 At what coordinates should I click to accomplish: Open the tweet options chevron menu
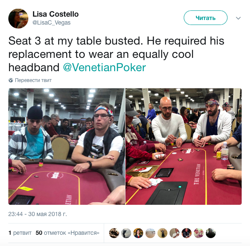[x=238, y=18]
